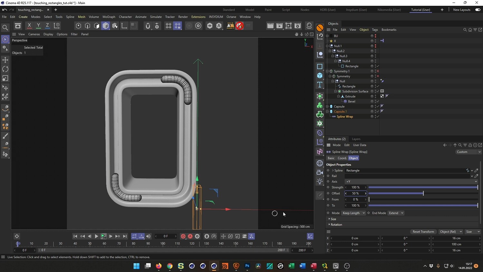Activate the Scale tool

tap(5, 78)
